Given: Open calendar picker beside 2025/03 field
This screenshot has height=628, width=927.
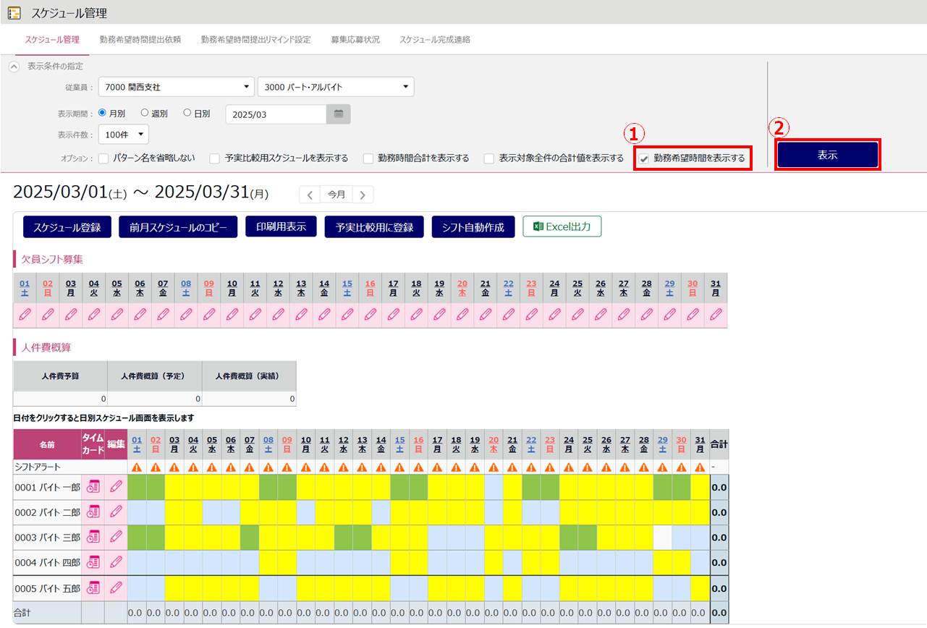Looking at the screenshot, I should 338,114.
